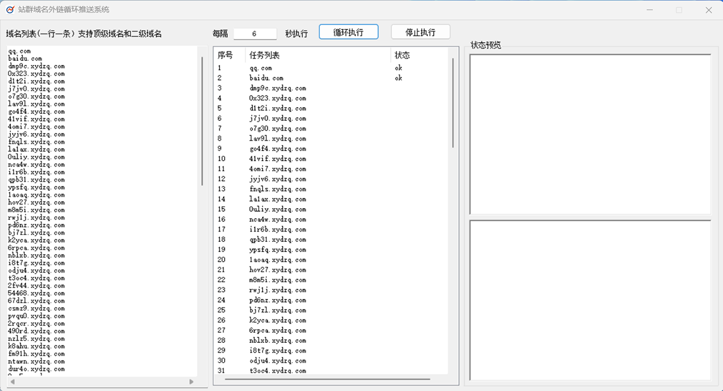Click the 循环执行 button
Image resolution: width=723 pixels, height=391 pixels.
348,32
